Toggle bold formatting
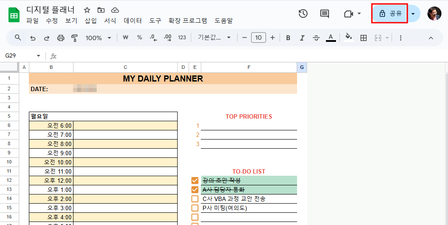This screenshot has height=225, width=448. (x=288, y=38)
